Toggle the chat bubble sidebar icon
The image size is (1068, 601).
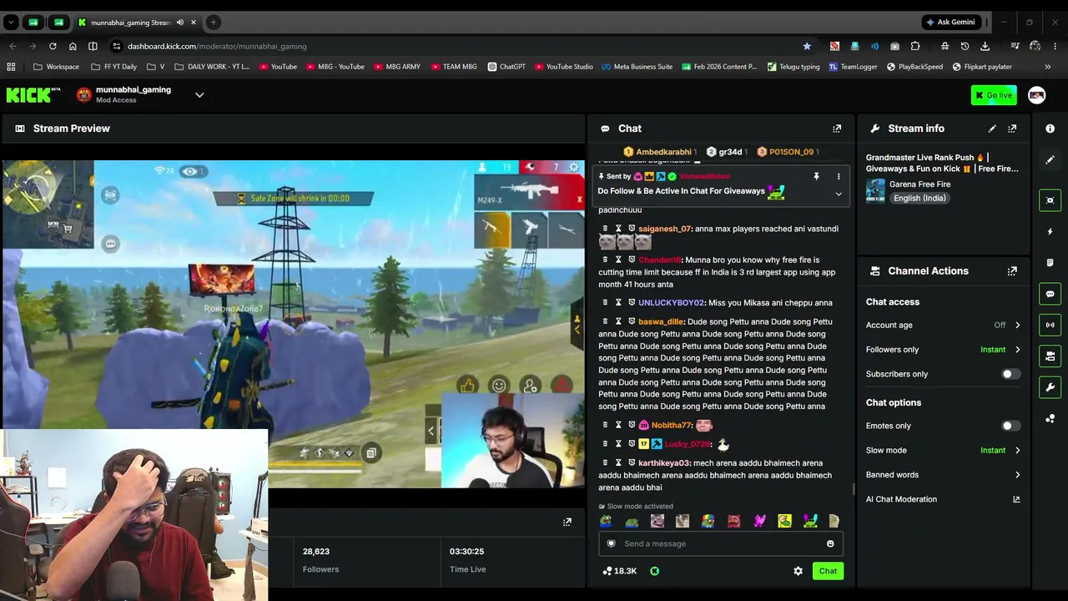coord(1050,294)
